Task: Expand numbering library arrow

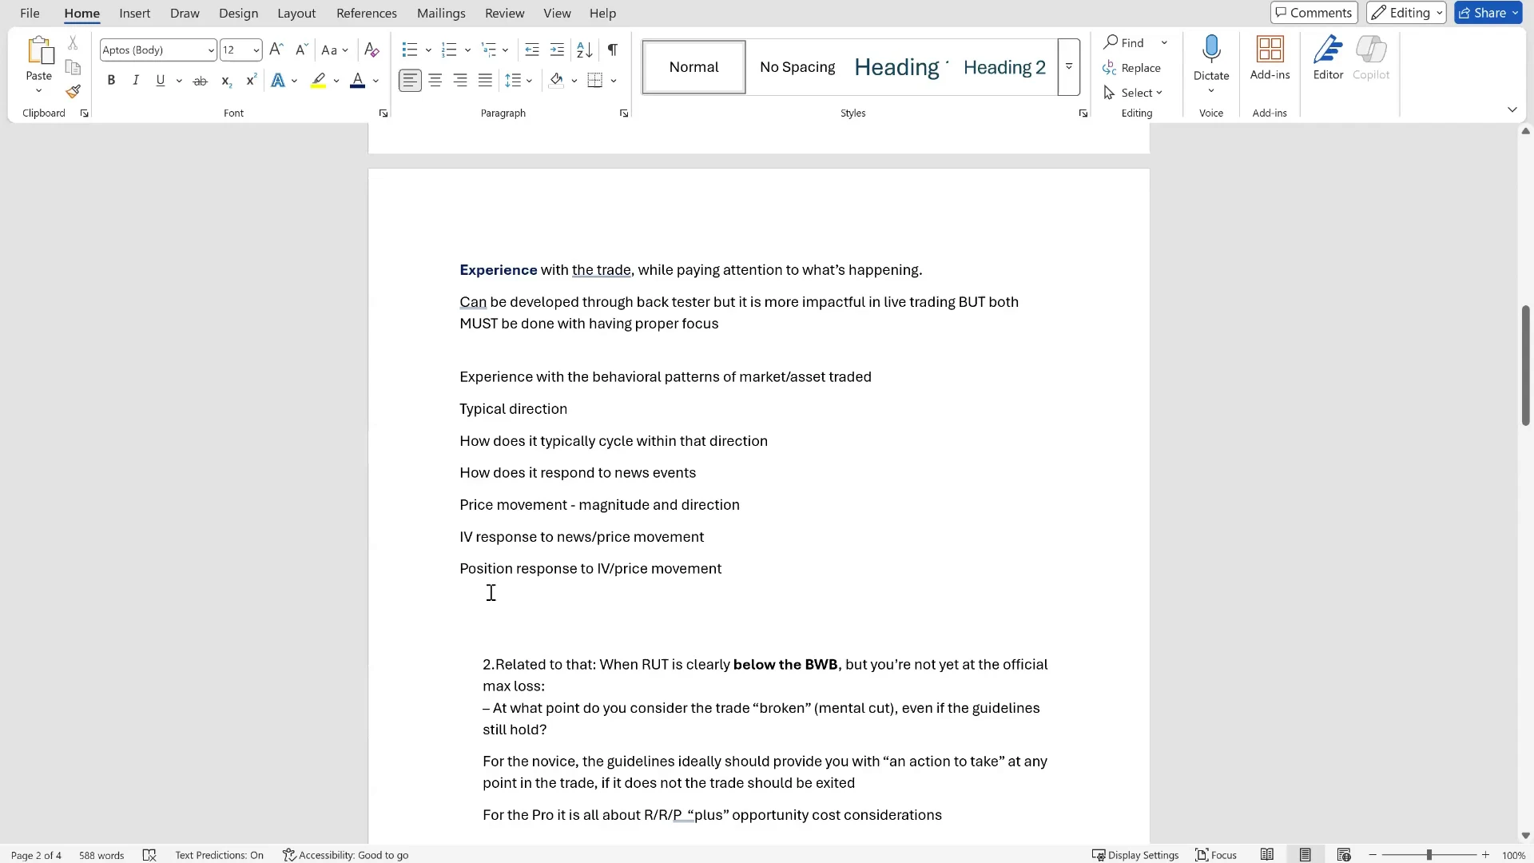Action: (x=467, y=50)
